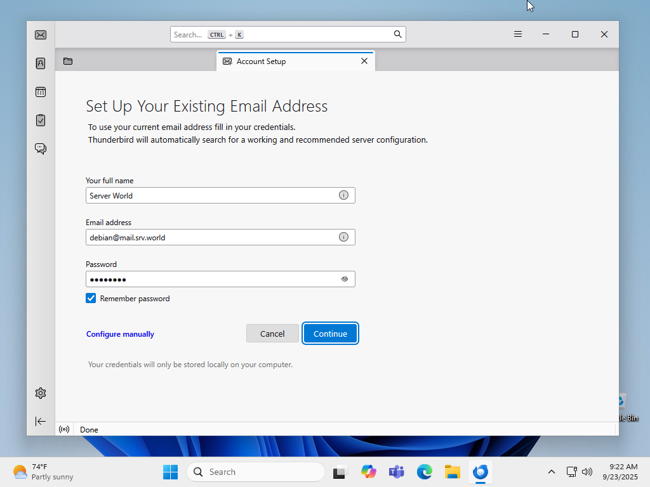Collapse the spaces toolbar arrow
The width and height of the screenshot is (650, 487).
coord(41,421)
